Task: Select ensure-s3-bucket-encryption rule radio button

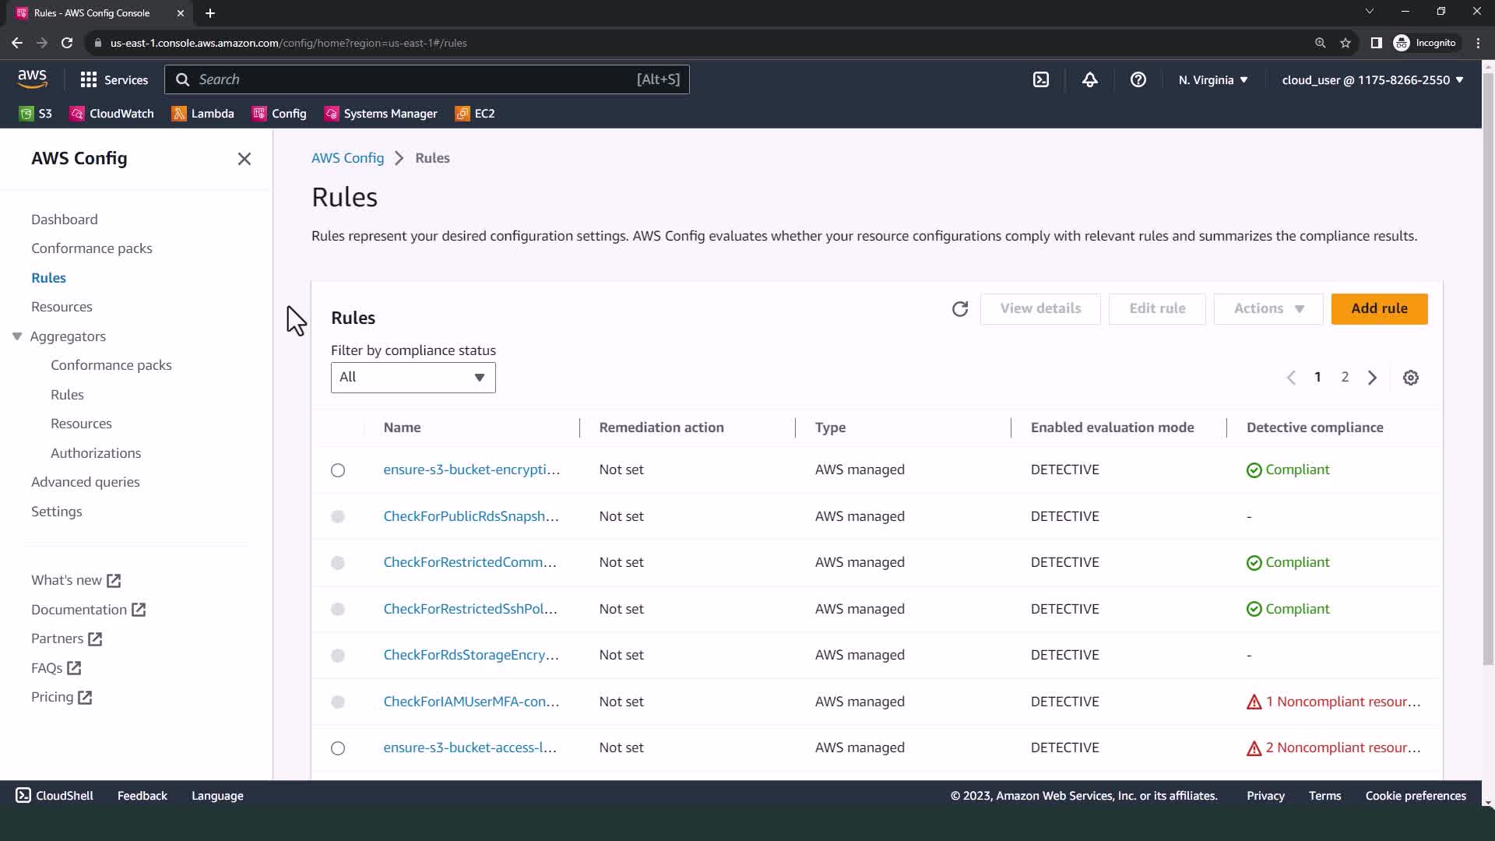Action: click(338, 470)
